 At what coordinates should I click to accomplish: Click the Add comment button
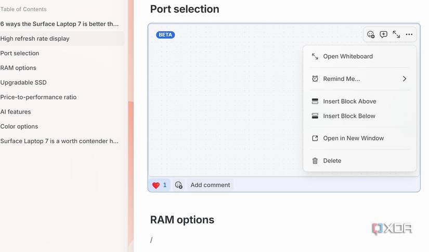click(210, 185)
